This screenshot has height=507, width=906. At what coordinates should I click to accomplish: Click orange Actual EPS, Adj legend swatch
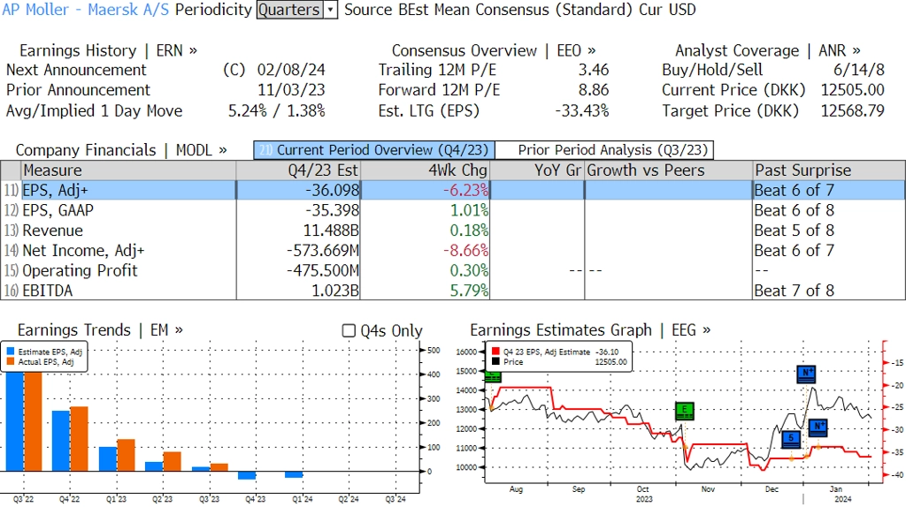(11, 361)
